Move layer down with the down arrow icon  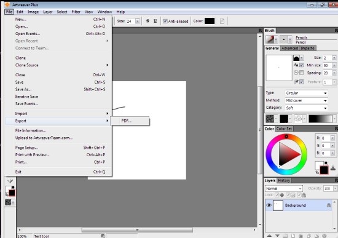277,236
